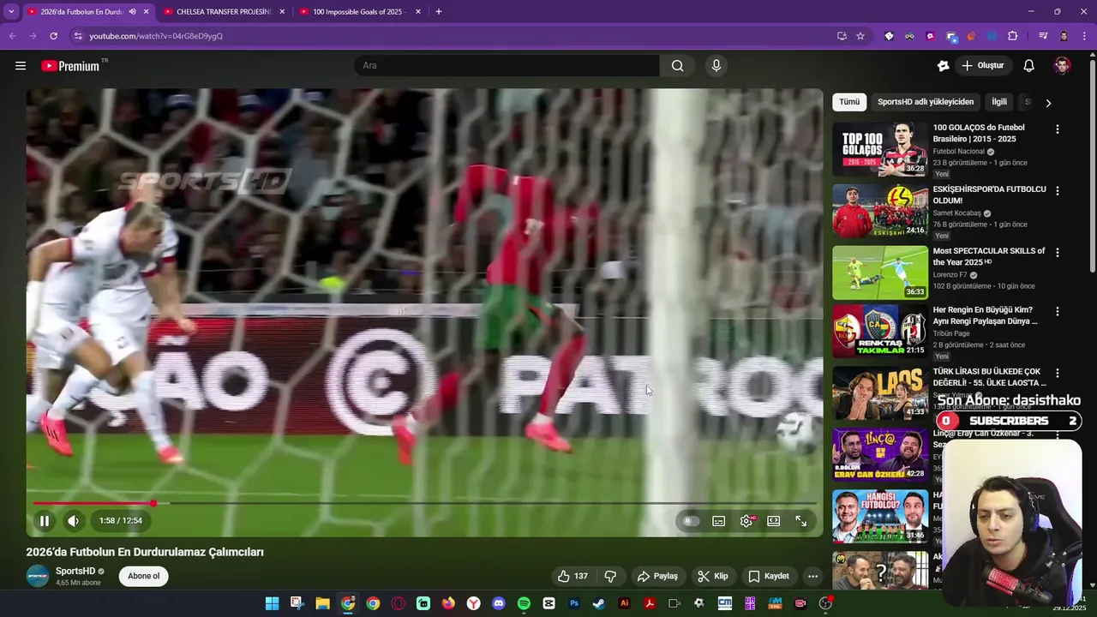Pause the video
Viewport: 1097px width, 617px height.
(x=45, y=520)
